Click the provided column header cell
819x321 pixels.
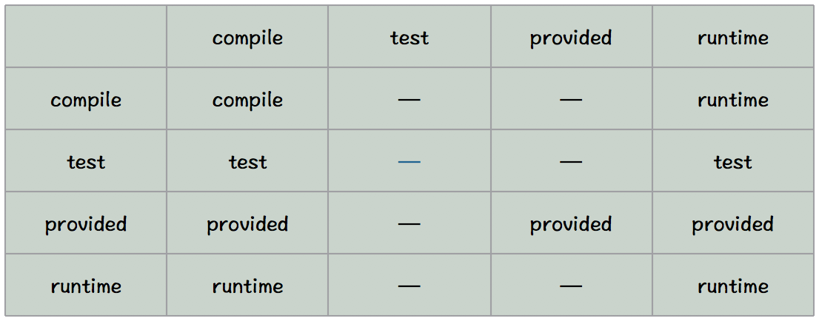point(572,36)
